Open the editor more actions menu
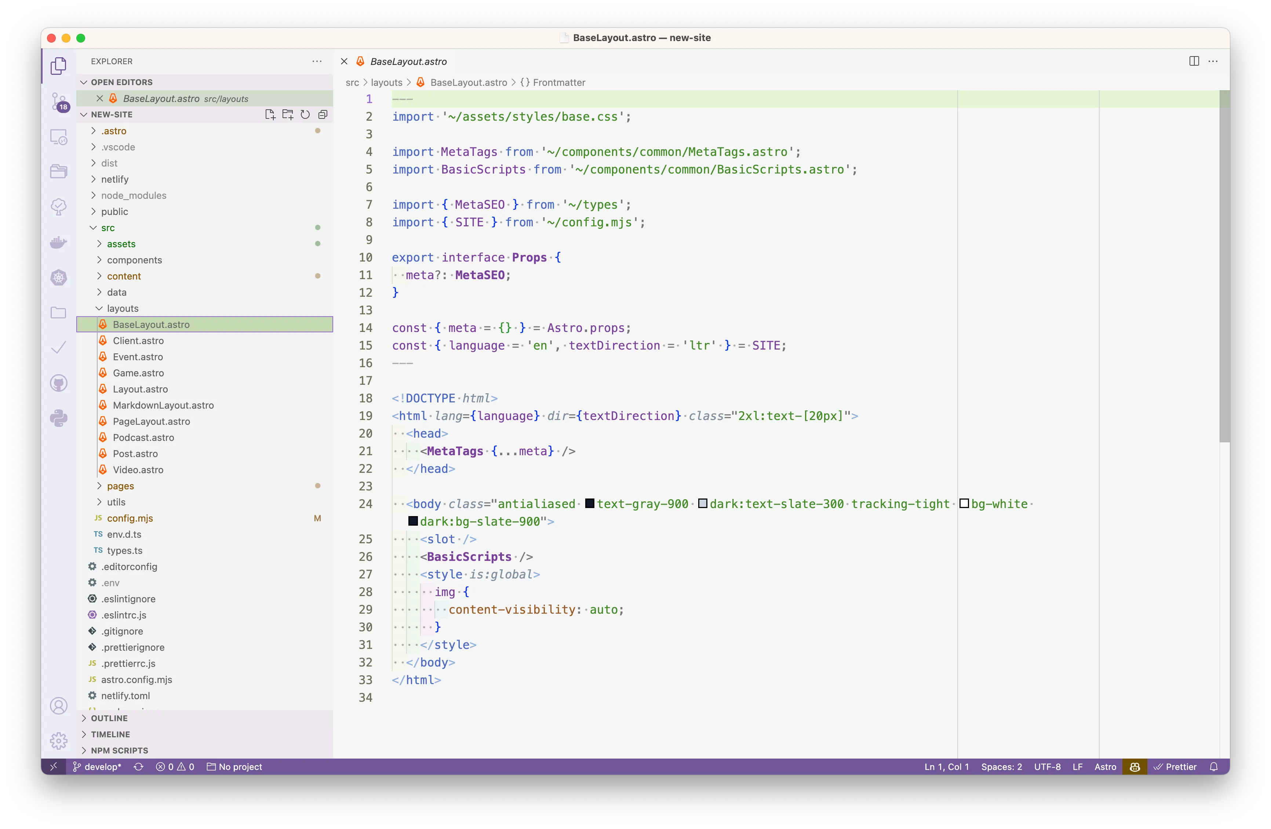 click(1213, 61)
